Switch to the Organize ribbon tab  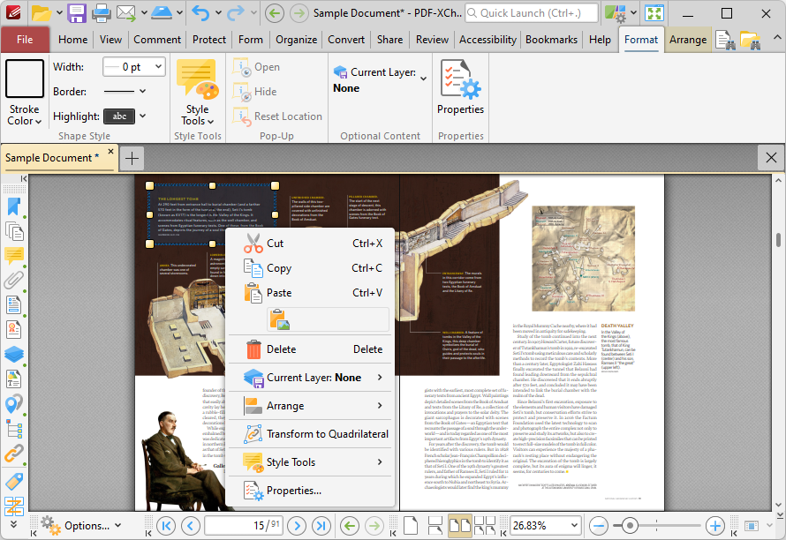[296, 40]
